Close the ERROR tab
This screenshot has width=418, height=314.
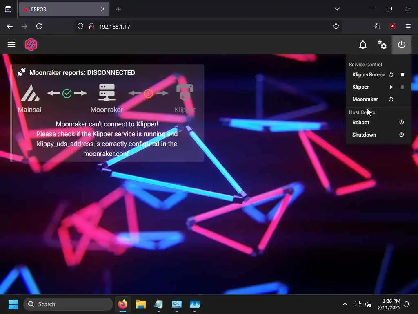(x=103, y=9)
